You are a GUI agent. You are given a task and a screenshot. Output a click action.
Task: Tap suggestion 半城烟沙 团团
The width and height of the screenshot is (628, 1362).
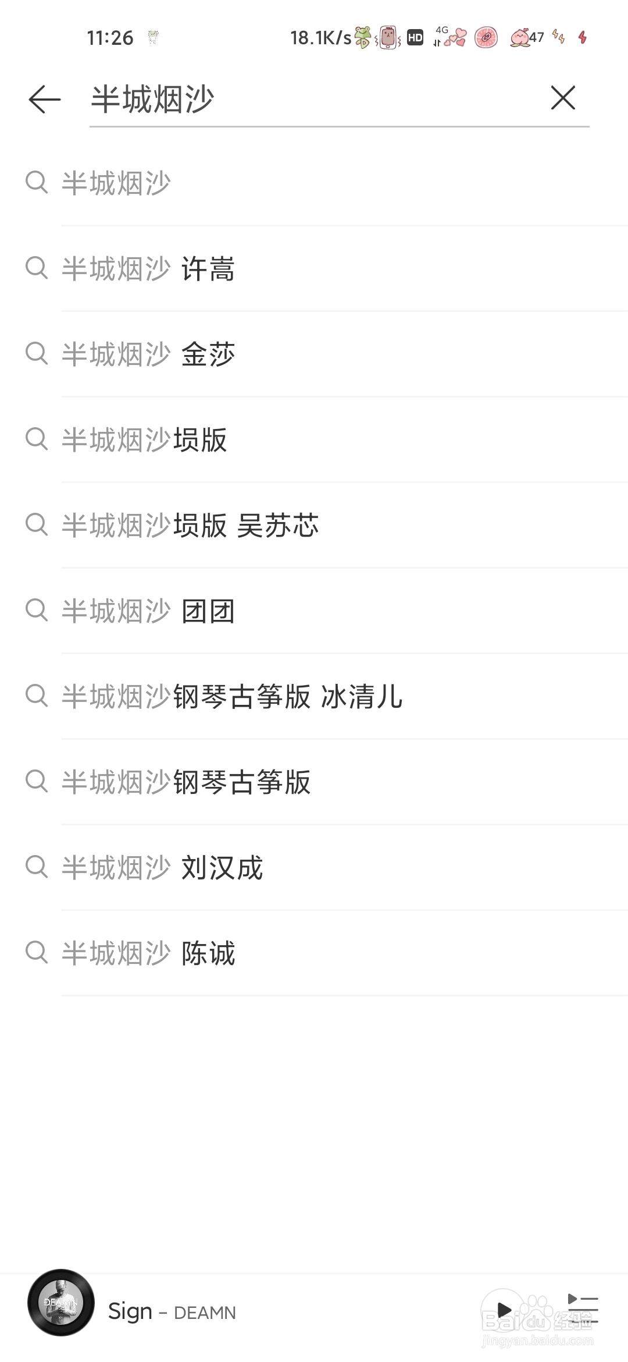[x=314, y=611]
